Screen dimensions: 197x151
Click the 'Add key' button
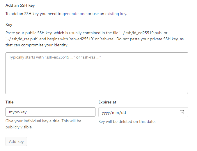16,141
